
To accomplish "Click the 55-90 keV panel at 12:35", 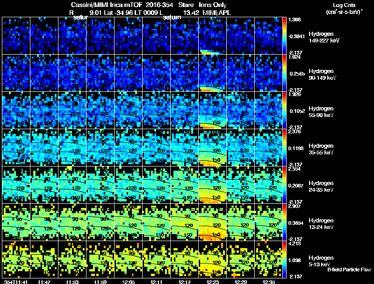I will click(268, 111).
